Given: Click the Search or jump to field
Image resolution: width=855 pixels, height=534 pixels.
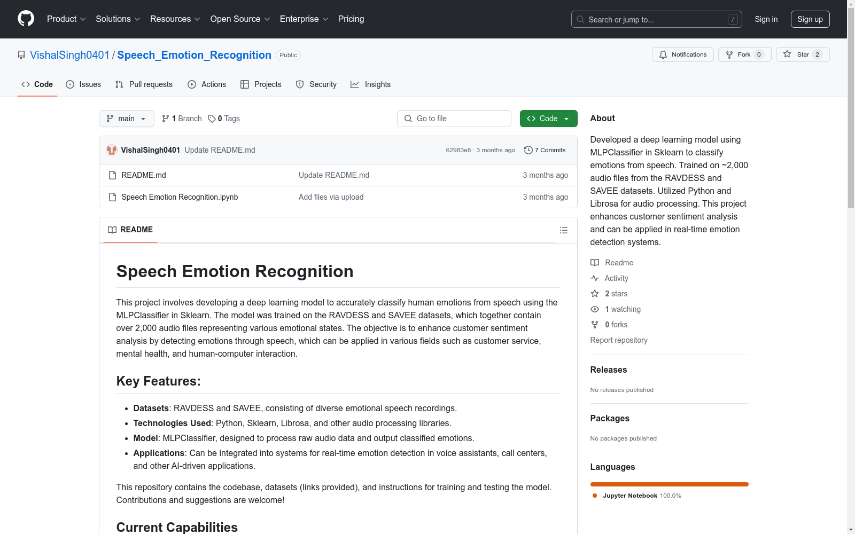Looking at the screenshot, I should click(x=657, y=19).
